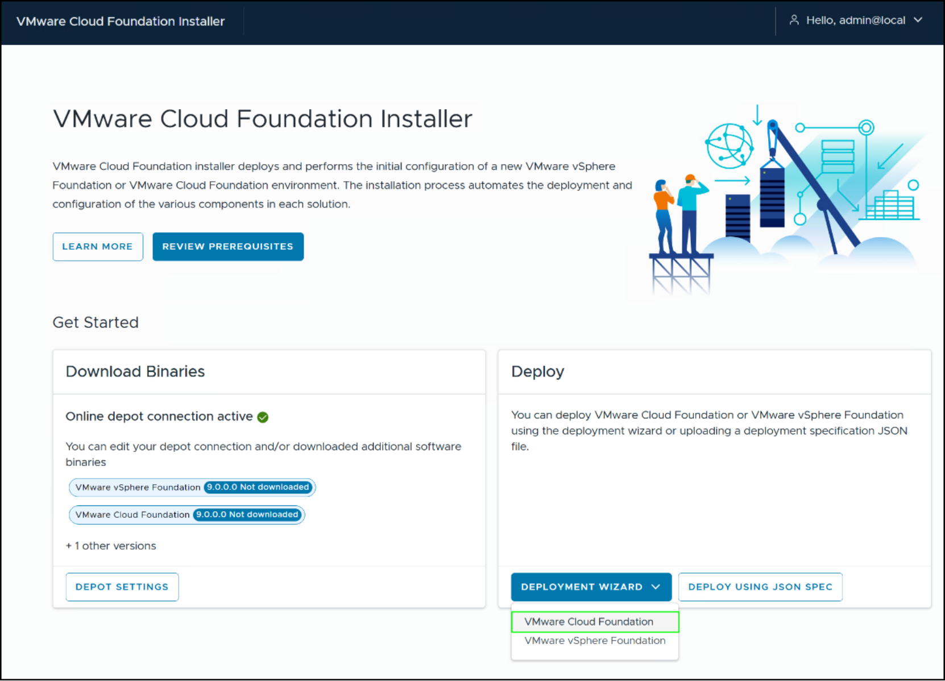Click the 'Download Binaries' card heading
Viewport: 945px width, 681px height.
(135, 372)
